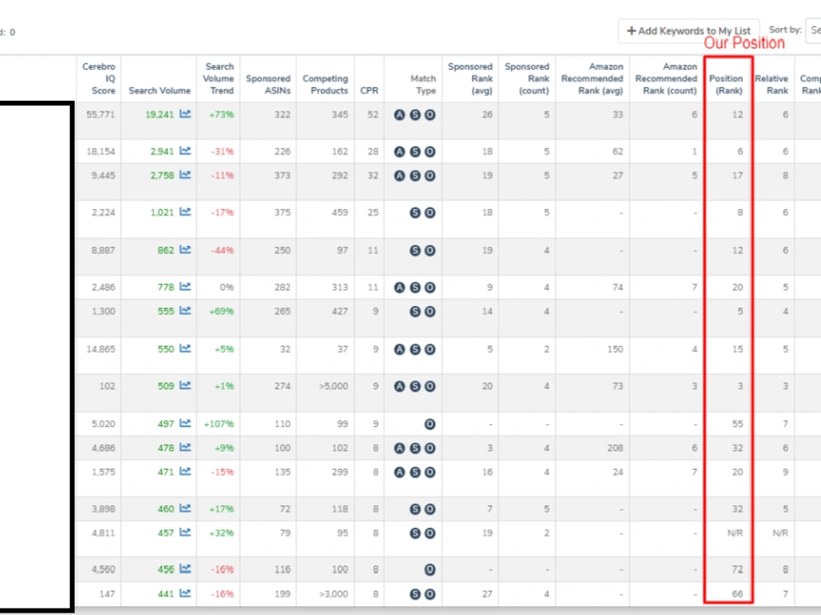Image resolution: width=821 pixels, height=615 pixels.
Task: Open trend chart icon for search volume 1,021
Action: pos(186,212)
